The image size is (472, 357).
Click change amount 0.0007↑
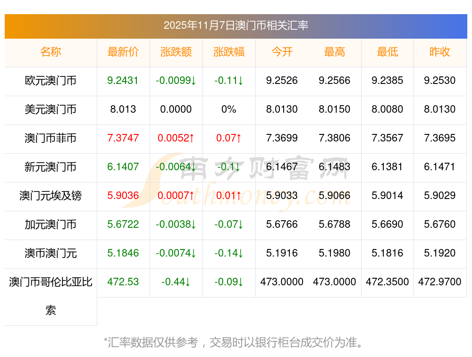(x=176, y=196)
